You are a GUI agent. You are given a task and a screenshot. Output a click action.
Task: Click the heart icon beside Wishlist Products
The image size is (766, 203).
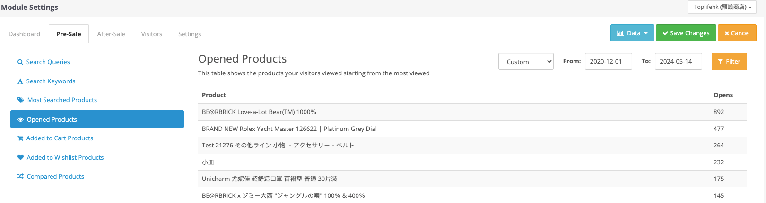(x=20, y=158)
